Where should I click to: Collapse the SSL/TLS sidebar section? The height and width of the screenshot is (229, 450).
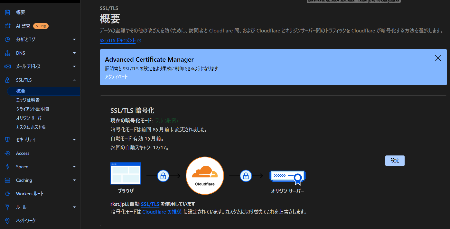click(x=74, y=80)
